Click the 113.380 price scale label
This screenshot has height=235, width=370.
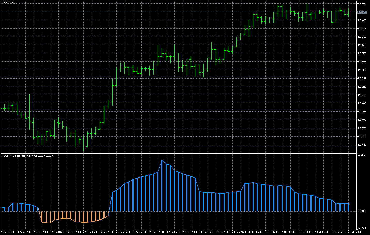click(362, 70)
